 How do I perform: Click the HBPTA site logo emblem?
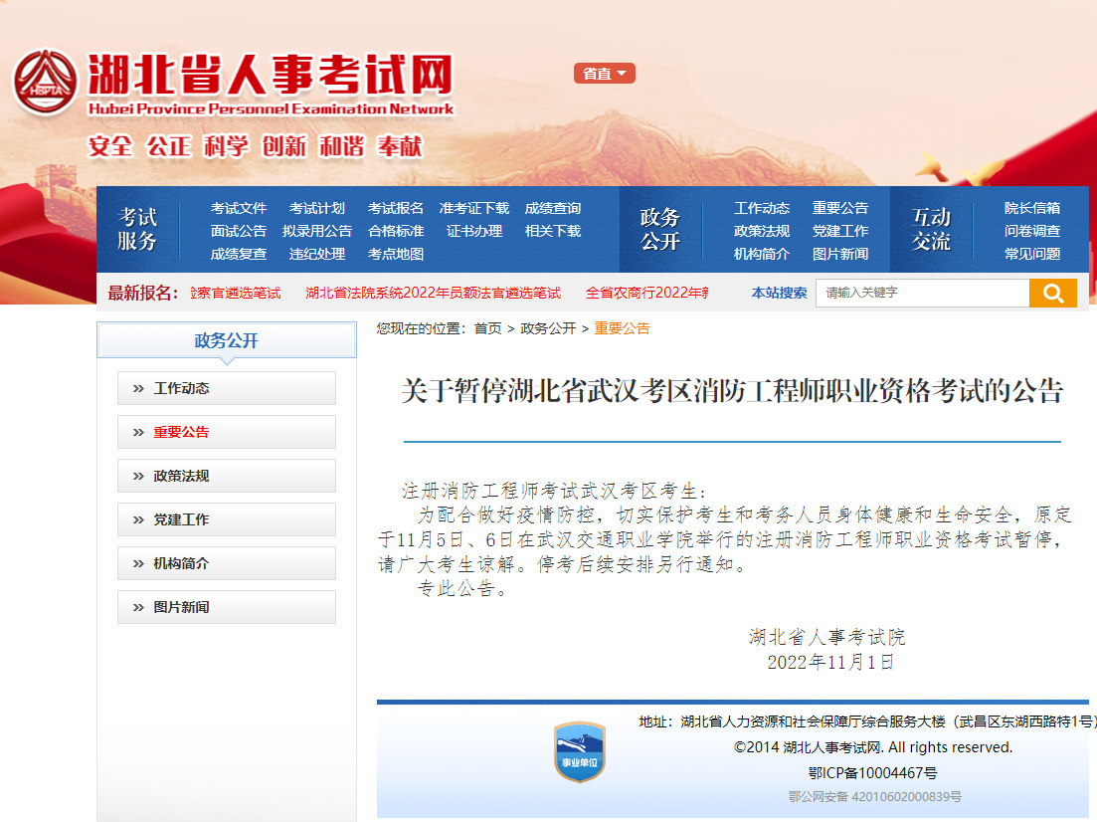coord(45,83)
